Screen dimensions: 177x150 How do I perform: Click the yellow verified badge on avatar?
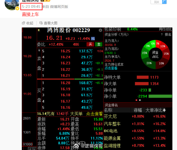17,8
